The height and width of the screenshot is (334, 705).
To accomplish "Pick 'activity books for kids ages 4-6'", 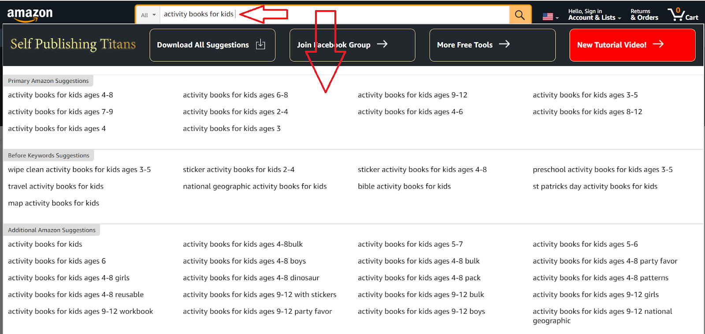I will coord(410,112).
